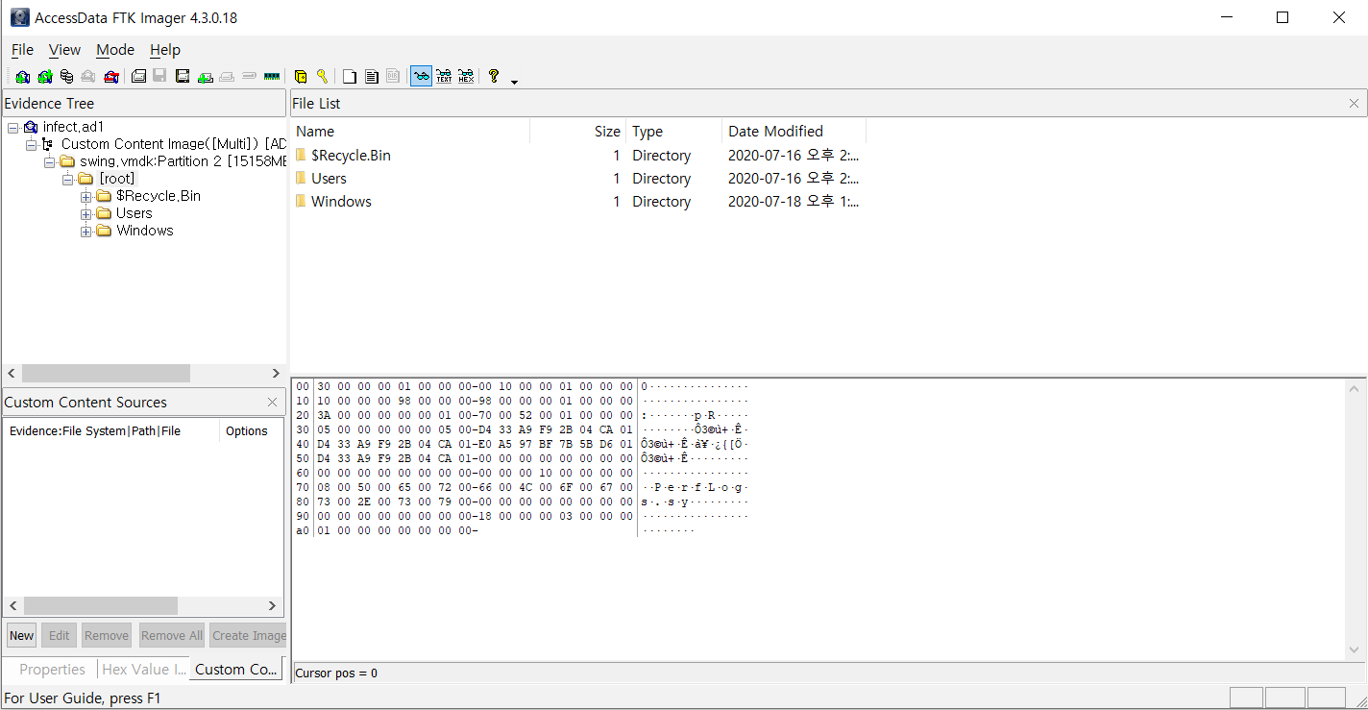Click the Verify Drive/Image toolbar icon

point(249,76)
